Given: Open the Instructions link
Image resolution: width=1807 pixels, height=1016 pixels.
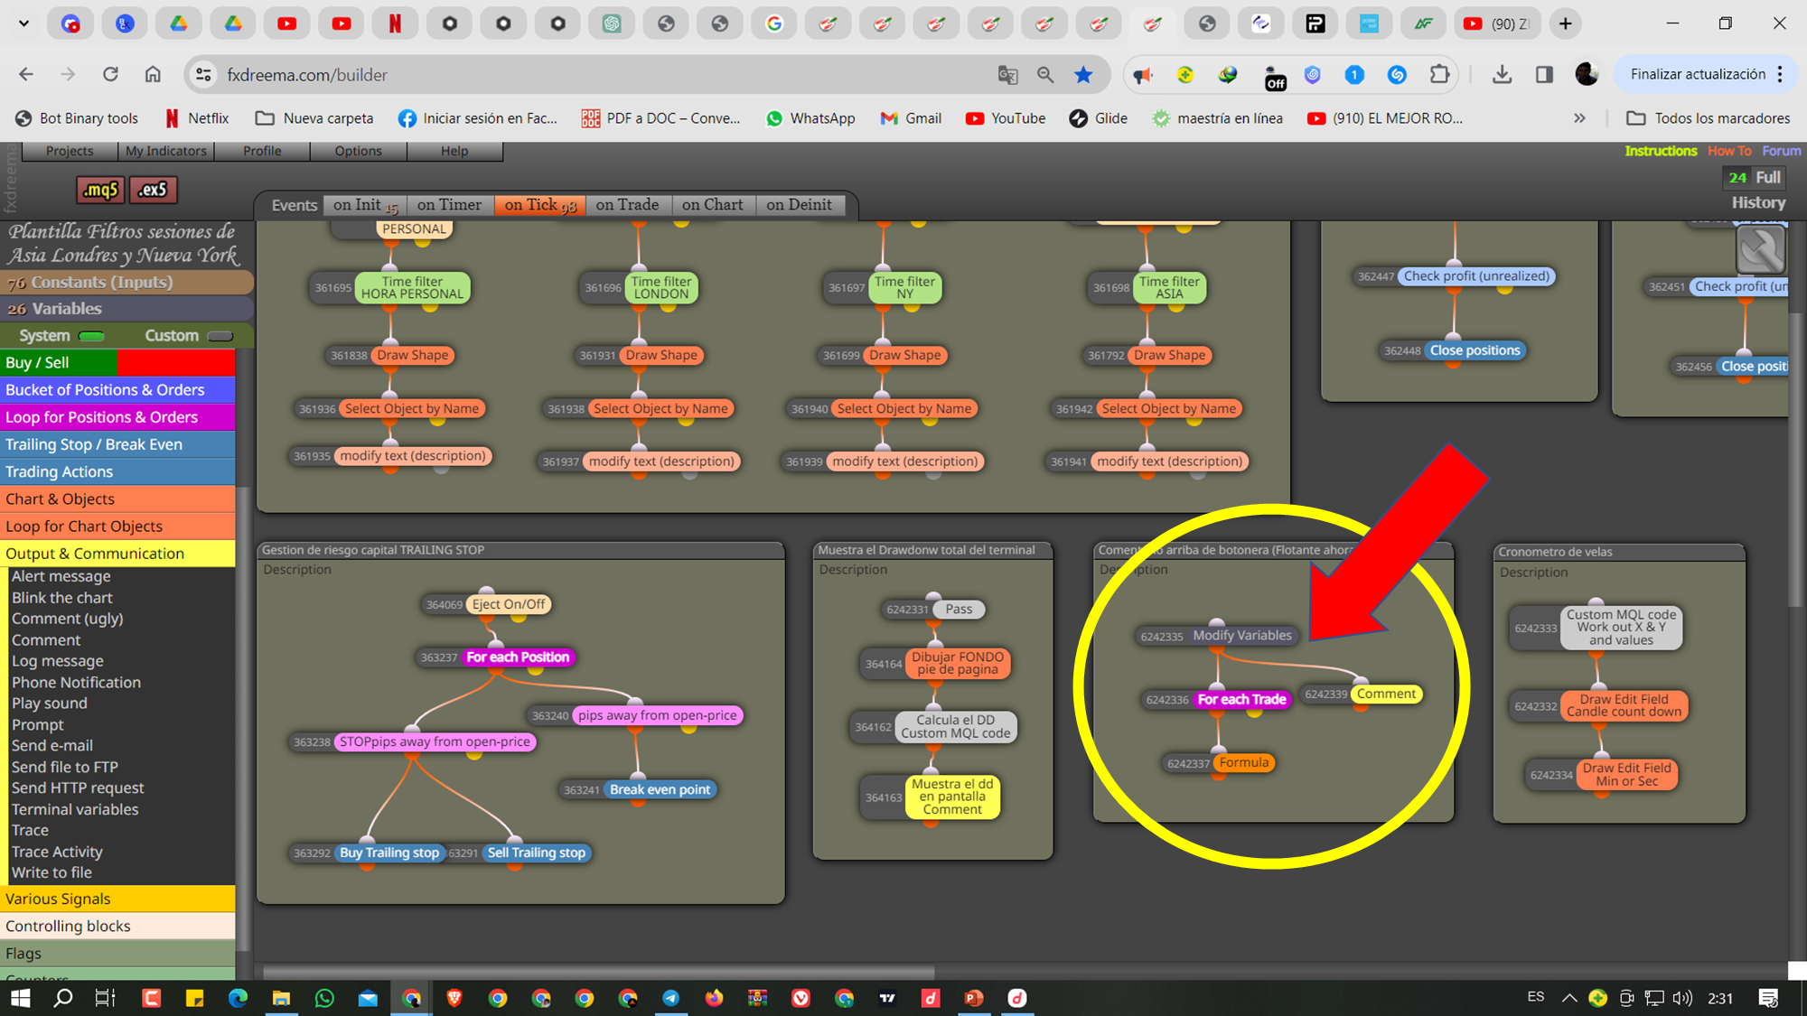Looking at the screenshot, I should [1661, 151].
